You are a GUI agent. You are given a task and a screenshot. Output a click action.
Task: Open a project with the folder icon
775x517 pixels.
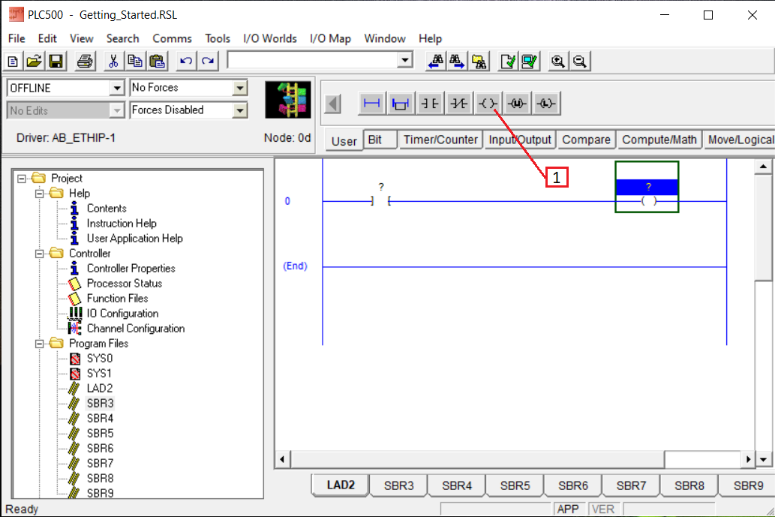[34, 62]
